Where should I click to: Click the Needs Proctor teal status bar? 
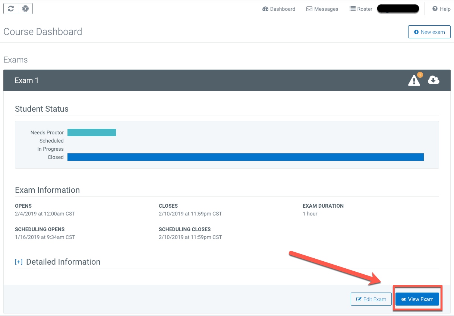click(x=92, y=133)
